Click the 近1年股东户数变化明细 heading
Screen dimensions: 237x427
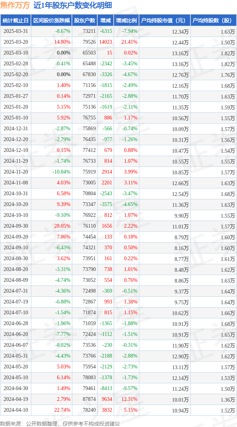73,5
